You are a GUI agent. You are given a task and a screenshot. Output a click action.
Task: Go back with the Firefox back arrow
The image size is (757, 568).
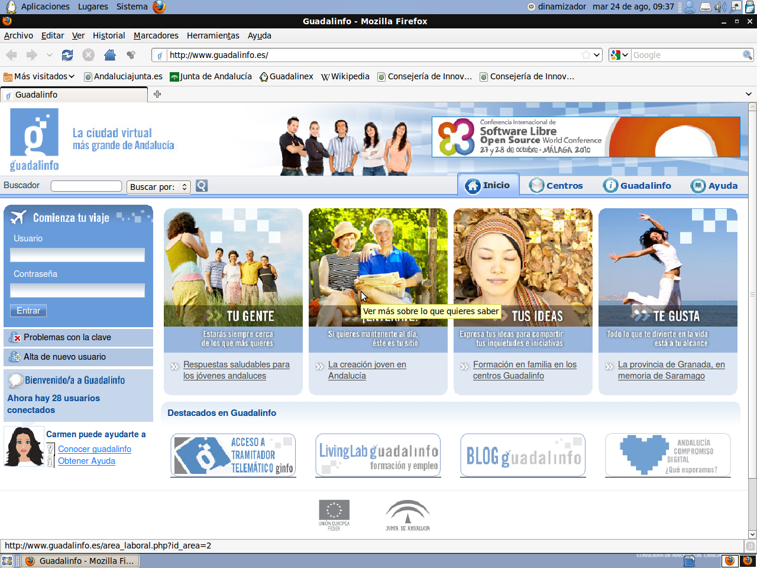point(11,55)
